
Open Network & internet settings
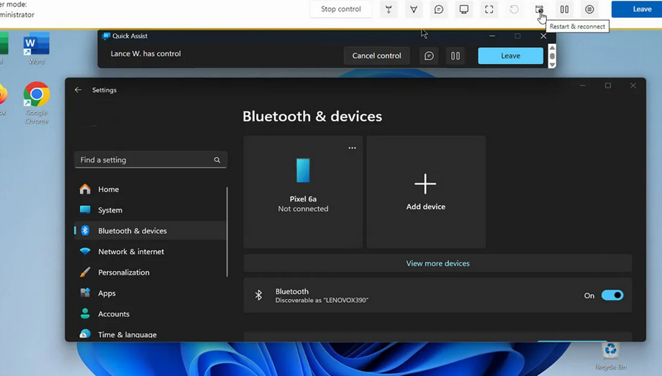(x=150, y=252)
